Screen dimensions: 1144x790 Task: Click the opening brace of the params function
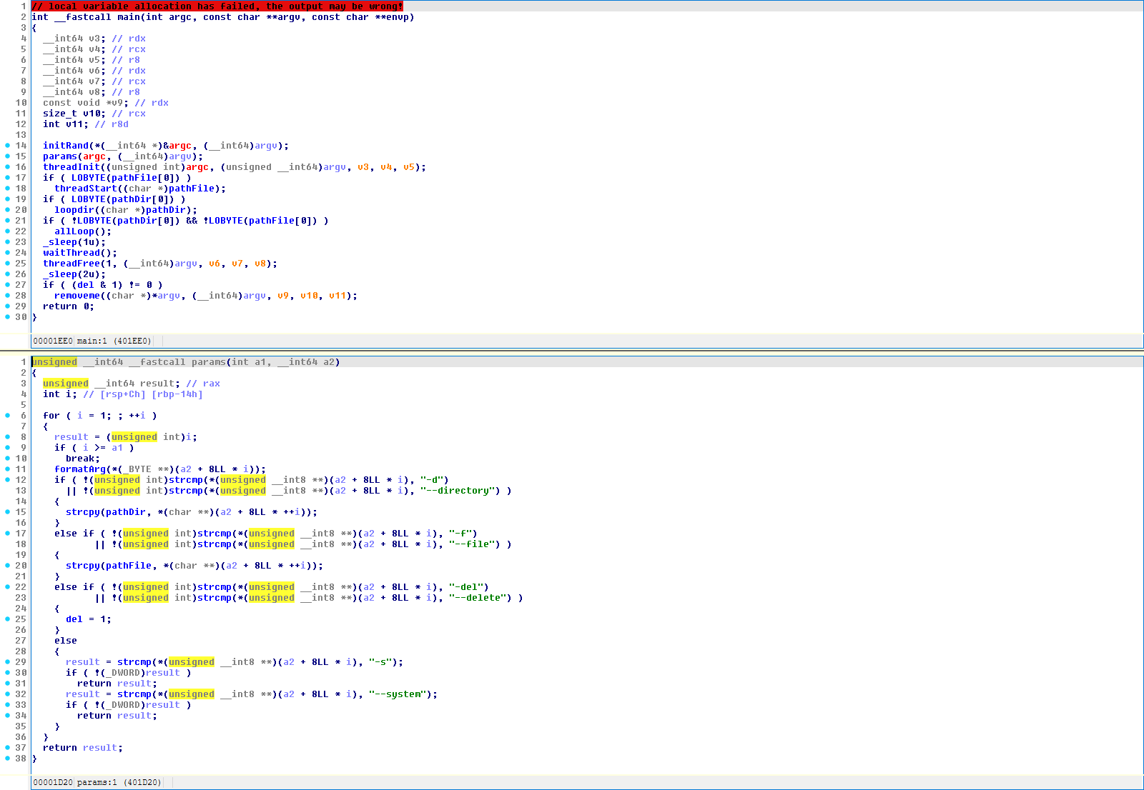(34, 372)
